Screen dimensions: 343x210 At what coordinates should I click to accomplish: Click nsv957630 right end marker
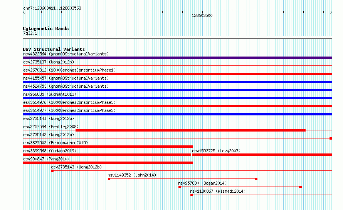(x=301, y=187)
